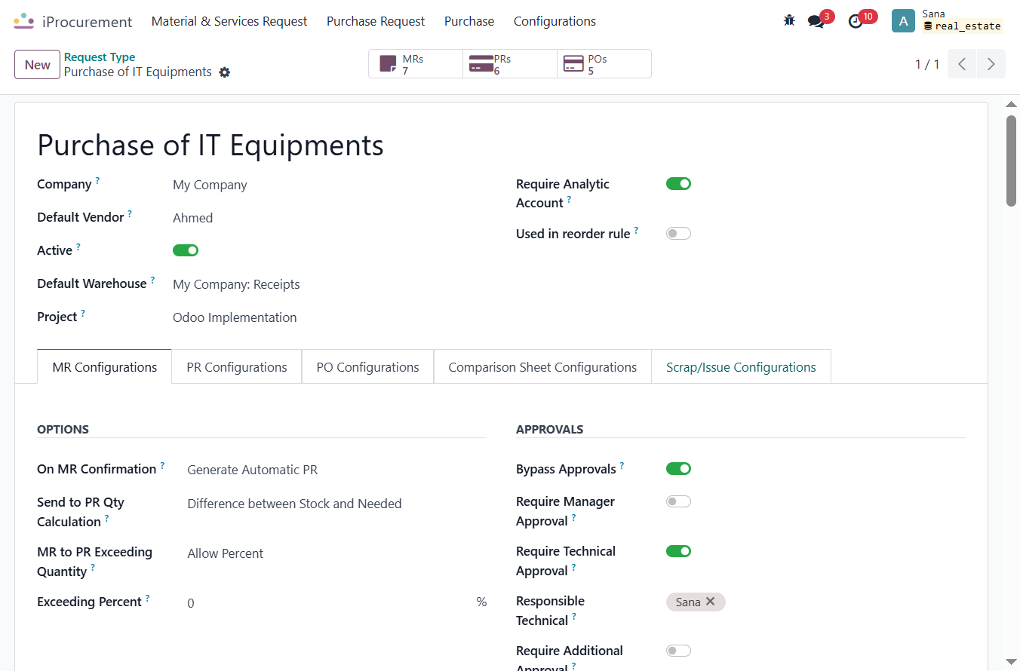The image size is (1020, 671).
Task: Click the New button
Action: point(37,64)
